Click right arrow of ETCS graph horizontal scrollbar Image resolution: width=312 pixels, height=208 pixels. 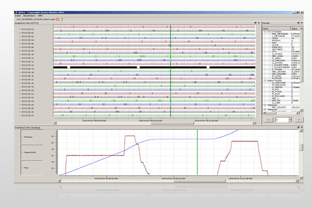(x=254, y=123)
